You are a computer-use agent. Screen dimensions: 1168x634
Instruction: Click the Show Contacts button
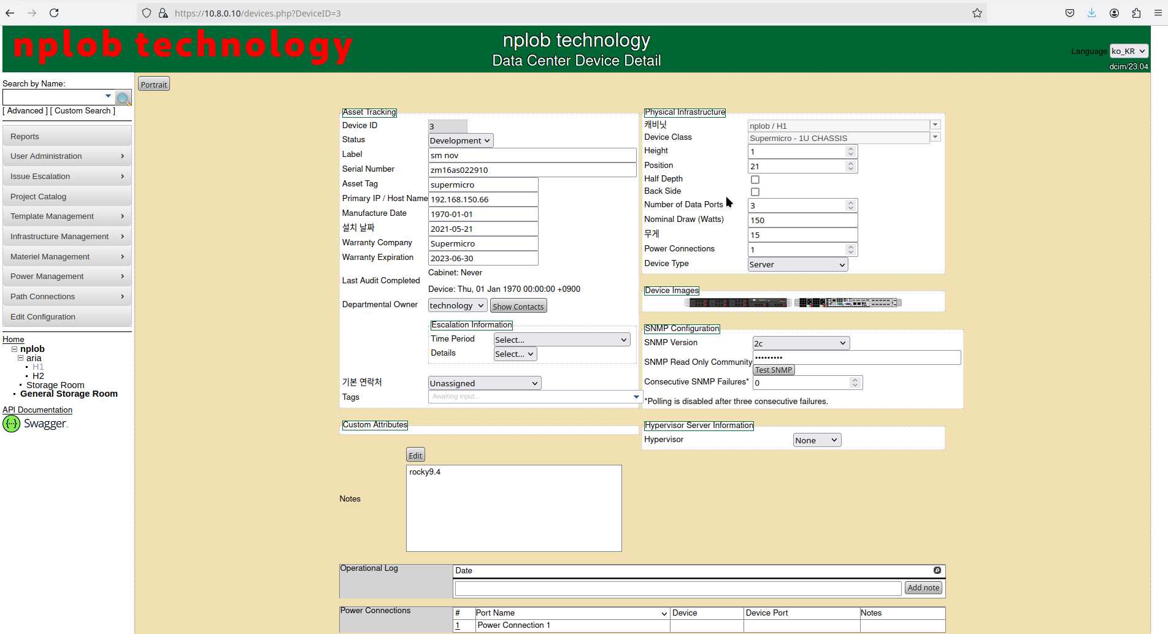tap(518, 307)
